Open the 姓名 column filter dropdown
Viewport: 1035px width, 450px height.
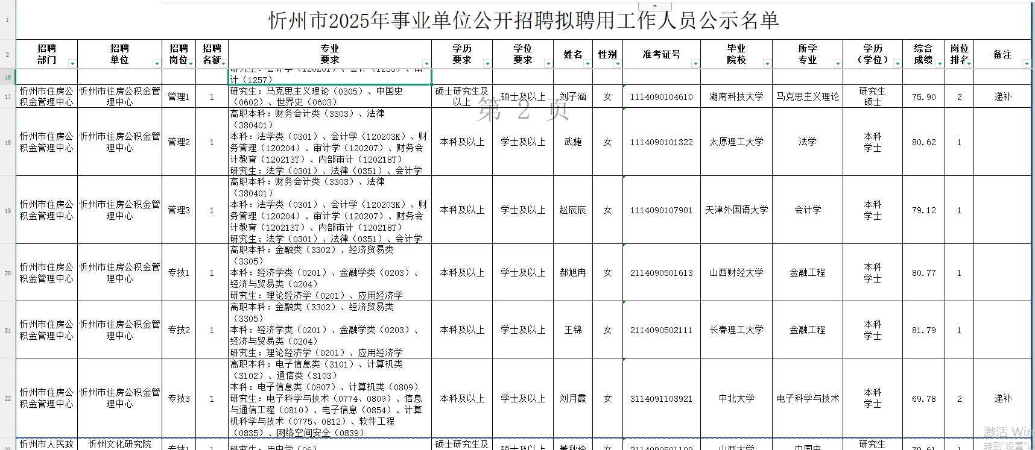click(x=587, y=64)
